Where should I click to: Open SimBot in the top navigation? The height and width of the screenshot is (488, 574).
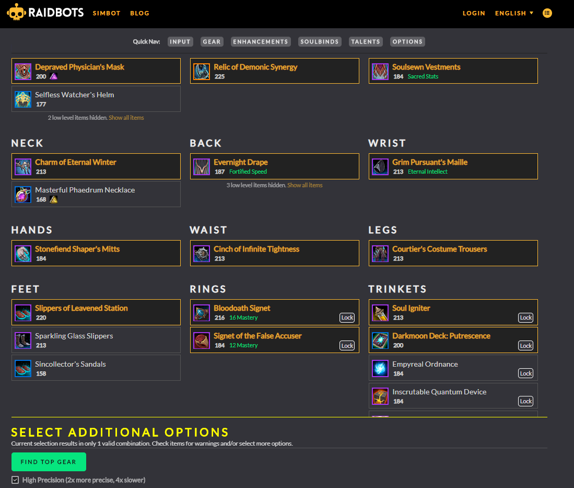coord(107,13)
